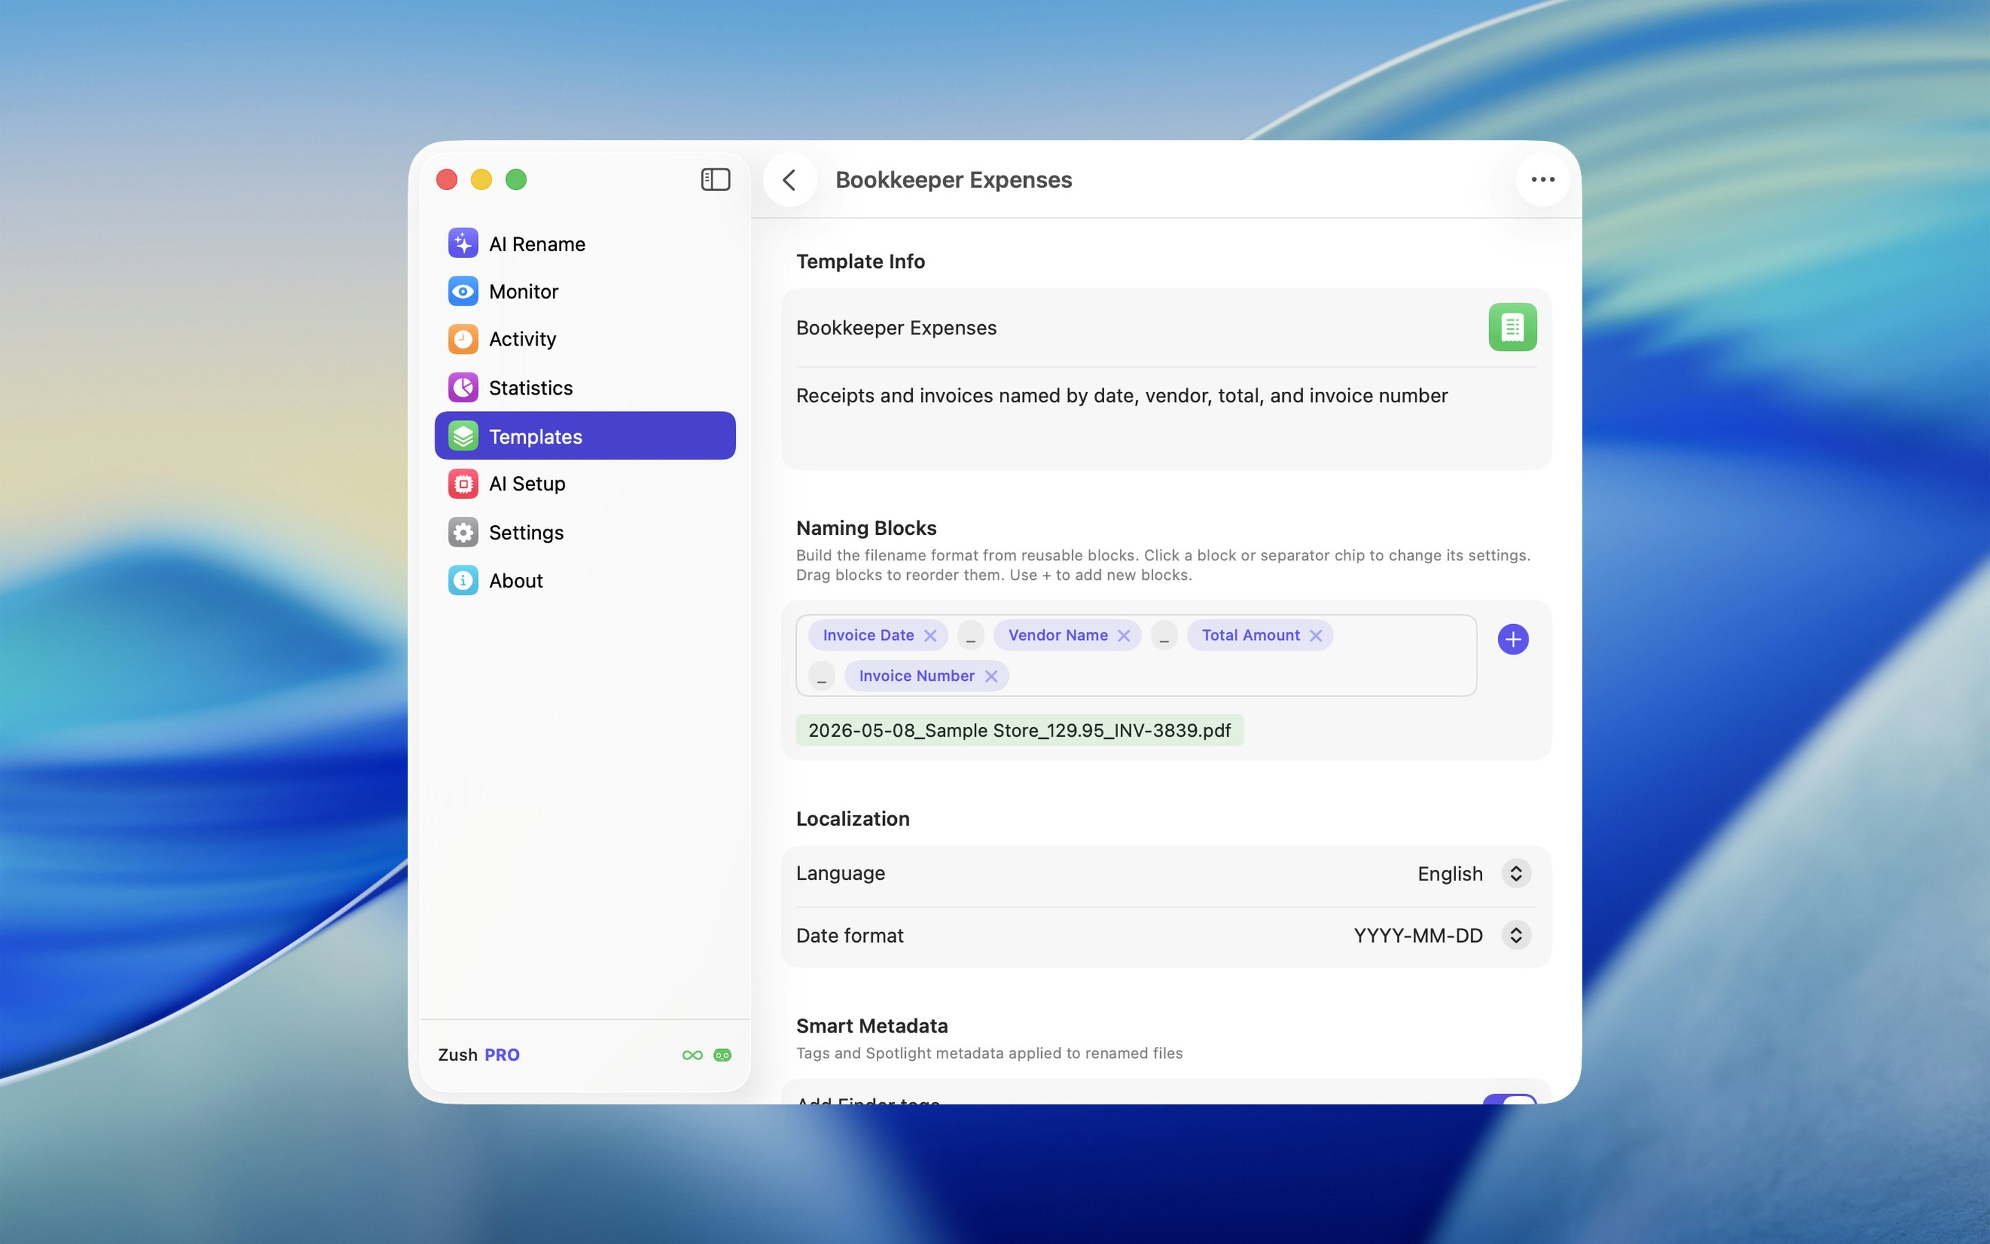Open the Activity section
Screen dimensions: 1990x1244
(x=585, y=339)
